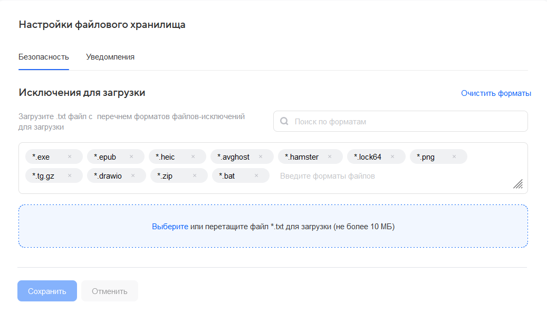Remove the *.avghost format tag
Viewport: 547px width, 313px height.
[261, 157]
